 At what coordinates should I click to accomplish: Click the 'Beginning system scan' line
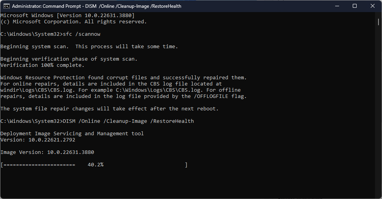(89, 47)
